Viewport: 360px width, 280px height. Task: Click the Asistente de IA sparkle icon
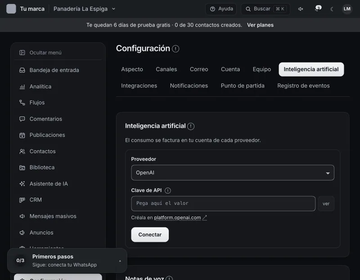click(22, 184)
